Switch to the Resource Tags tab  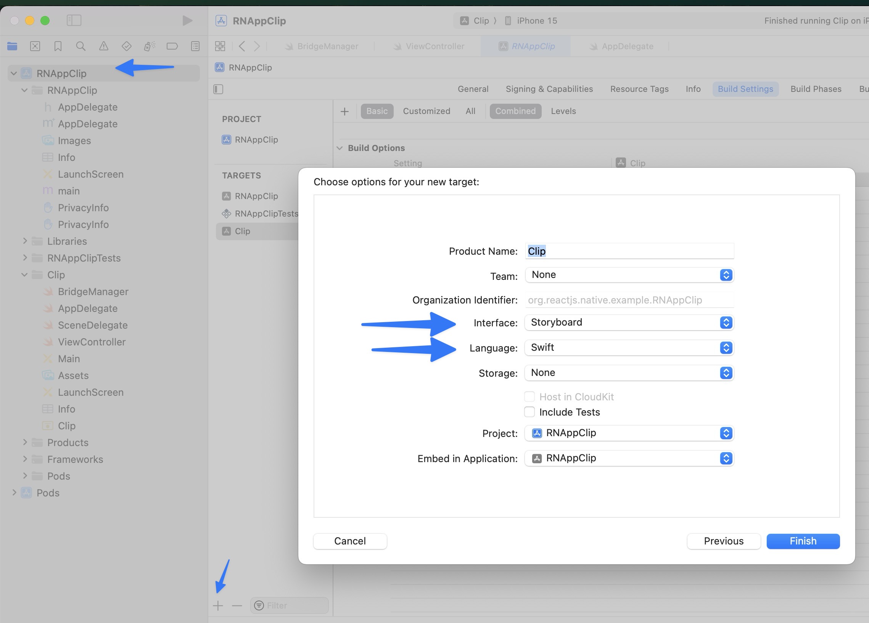click(x=639, y=89)
